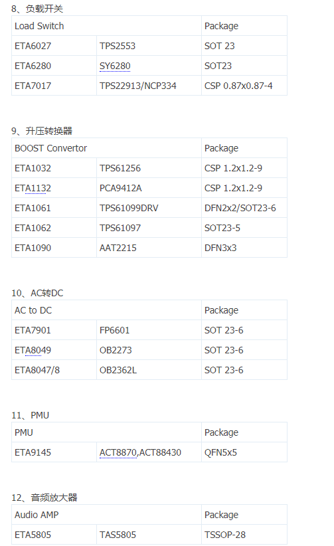Select the OB2362L cell
The width and height of the screenshot is (334, 546).
tap(149, 370)
